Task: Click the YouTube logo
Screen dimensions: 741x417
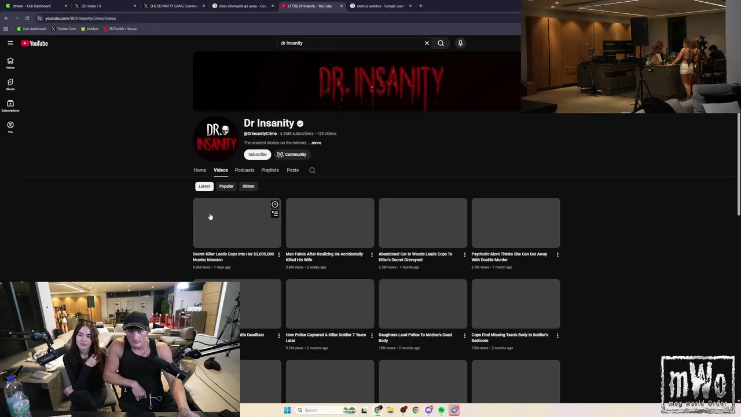Action: [x=34, y=43]
